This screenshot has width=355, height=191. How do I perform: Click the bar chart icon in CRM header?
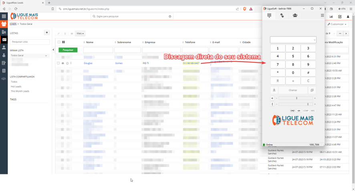click(331, 16)
